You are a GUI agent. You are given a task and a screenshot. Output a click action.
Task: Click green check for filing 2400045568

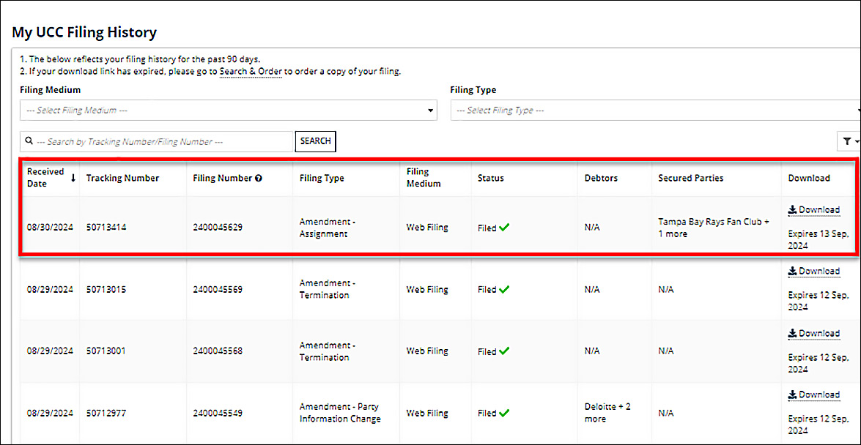tap(504, 351)
